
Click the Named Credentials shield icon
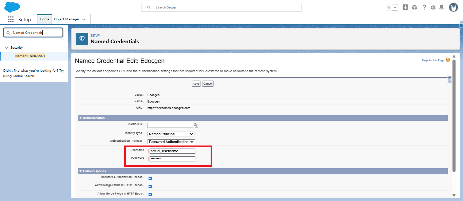[x=82, y=39]
